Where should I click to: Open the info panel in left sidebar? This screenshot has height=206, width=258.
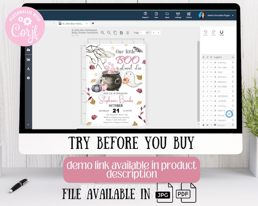pyautogui.click(x=28, y=78)
